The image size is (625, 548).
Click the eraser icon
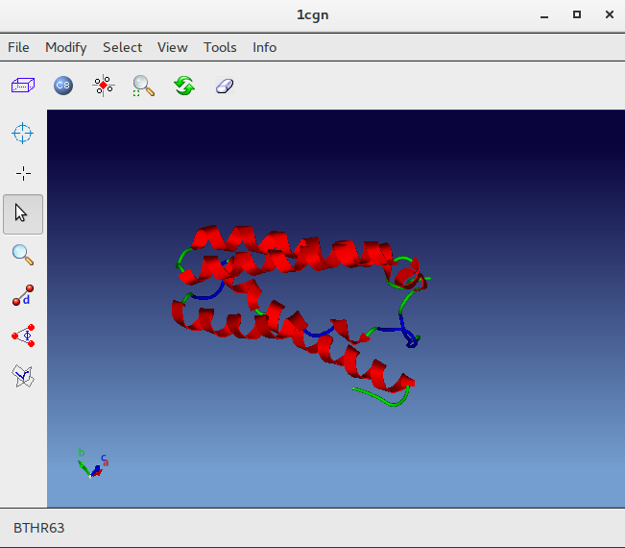[x=225, y=86]
